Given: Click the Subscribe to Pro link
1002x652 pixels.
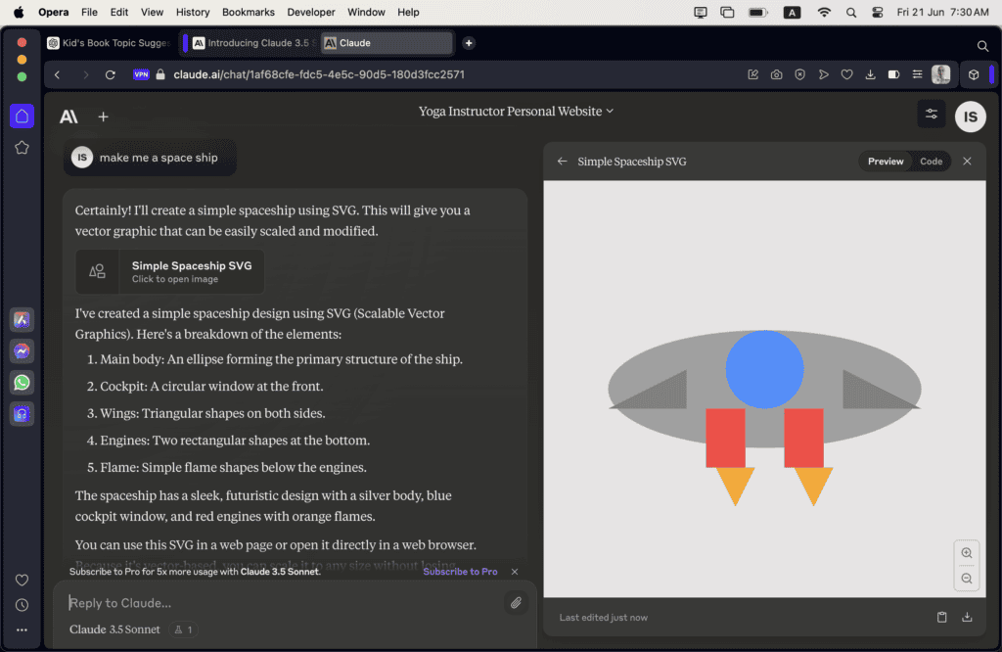Looking at the screenshot, I should [x=460, y=572].
